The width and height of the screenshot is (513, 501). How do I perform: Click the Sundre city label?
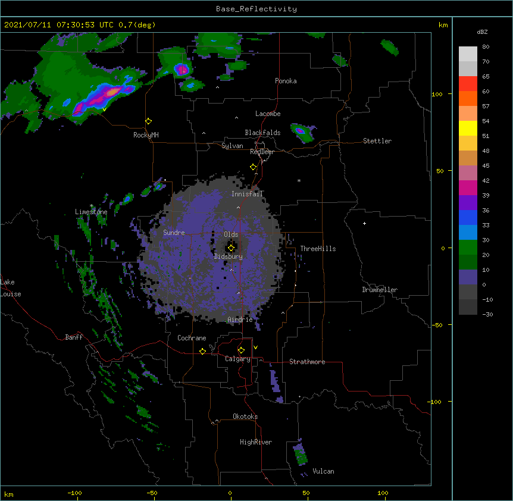[174, 233]
